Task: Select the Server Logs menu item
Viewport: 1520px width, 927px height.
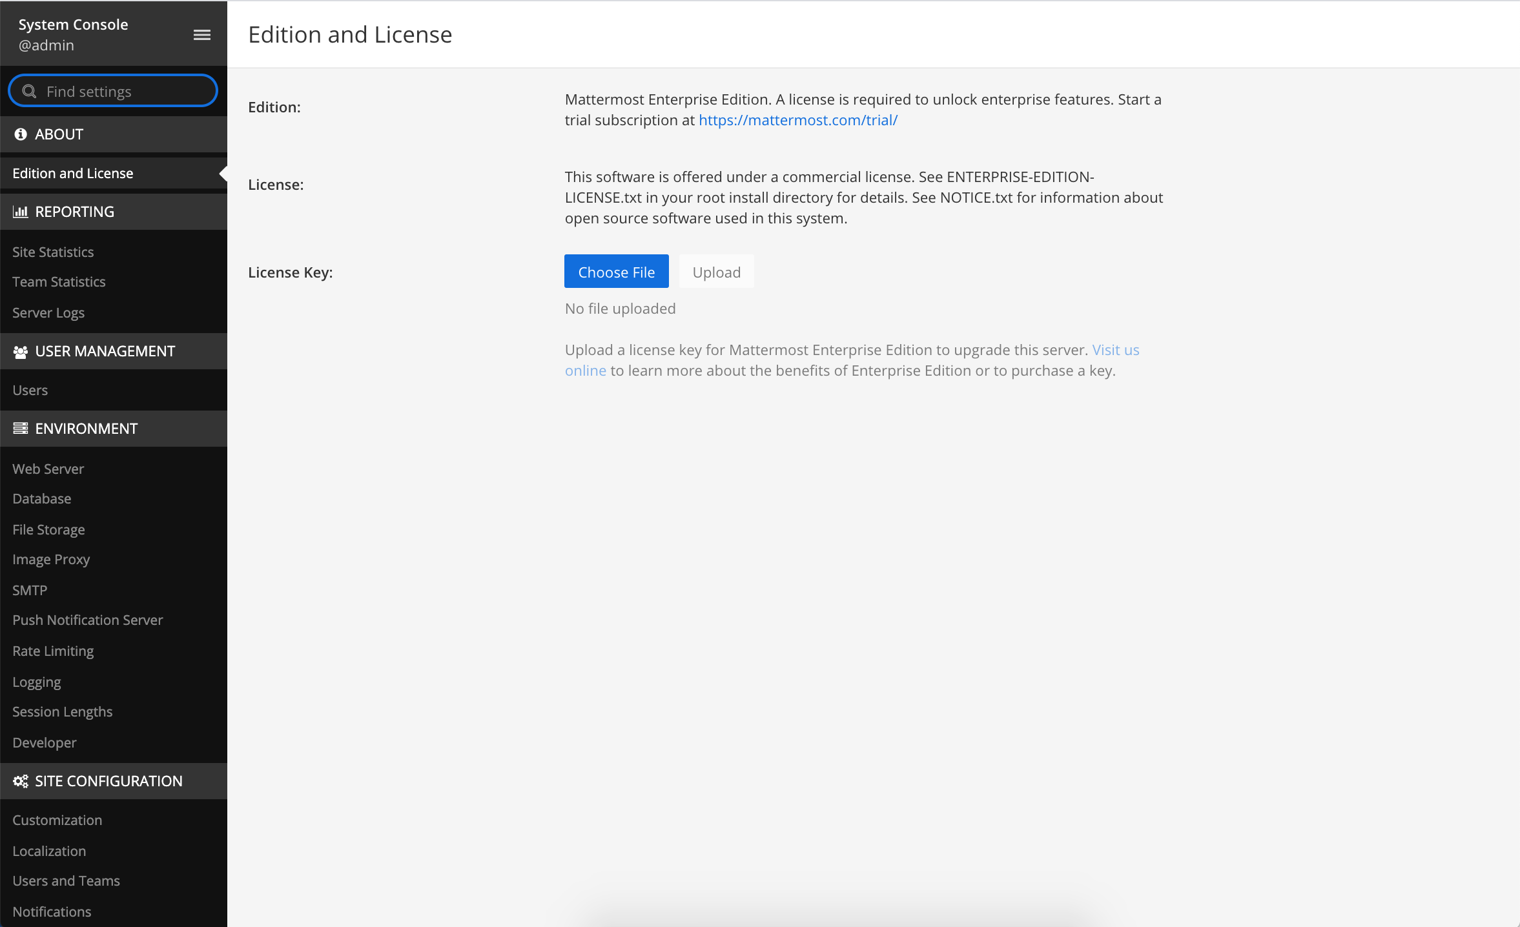Action: point(48,312)
